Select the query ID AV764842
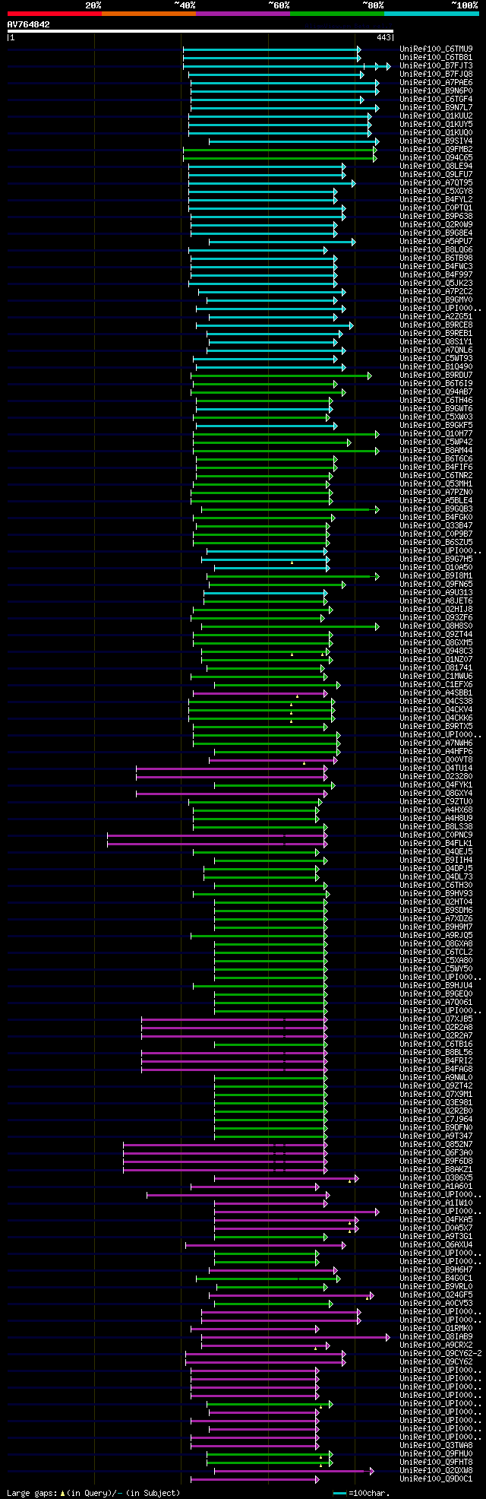486x1499 pixels. coord(29,24)
